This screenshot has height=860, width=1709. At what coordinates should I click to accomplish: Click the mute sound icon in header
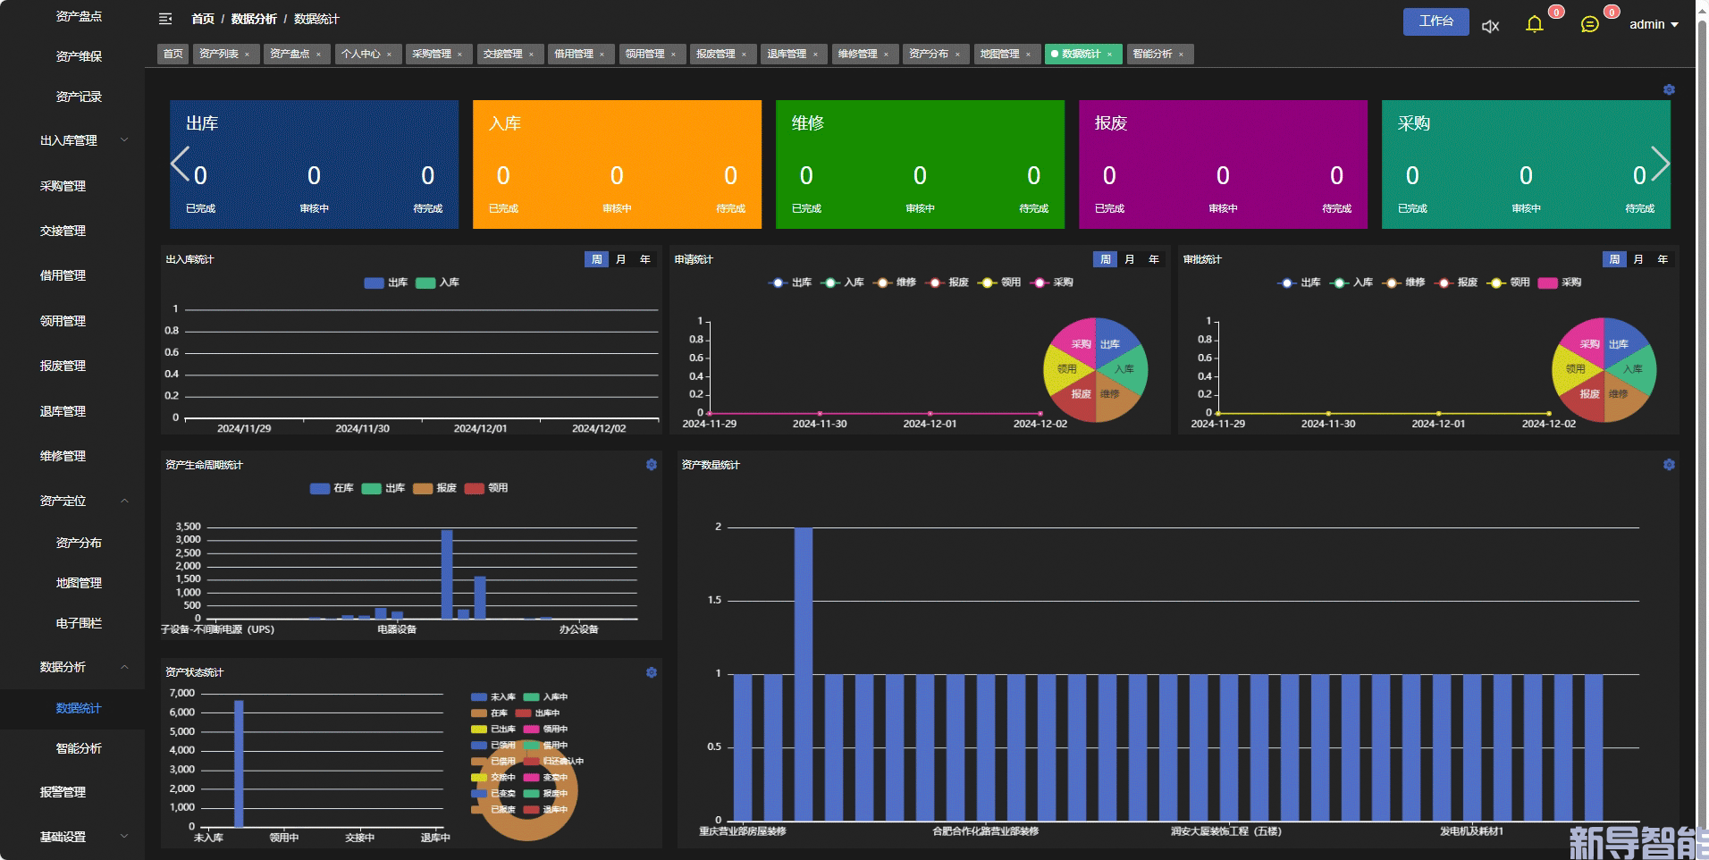(x=1490, y=26)
